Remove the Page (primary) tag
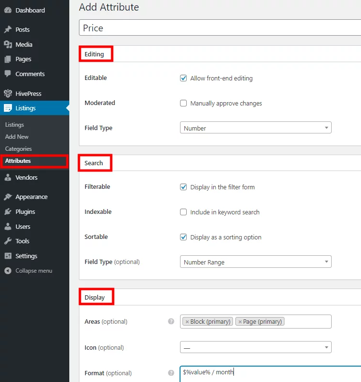This screenshot has width=361, height=382. coord(240,322)
